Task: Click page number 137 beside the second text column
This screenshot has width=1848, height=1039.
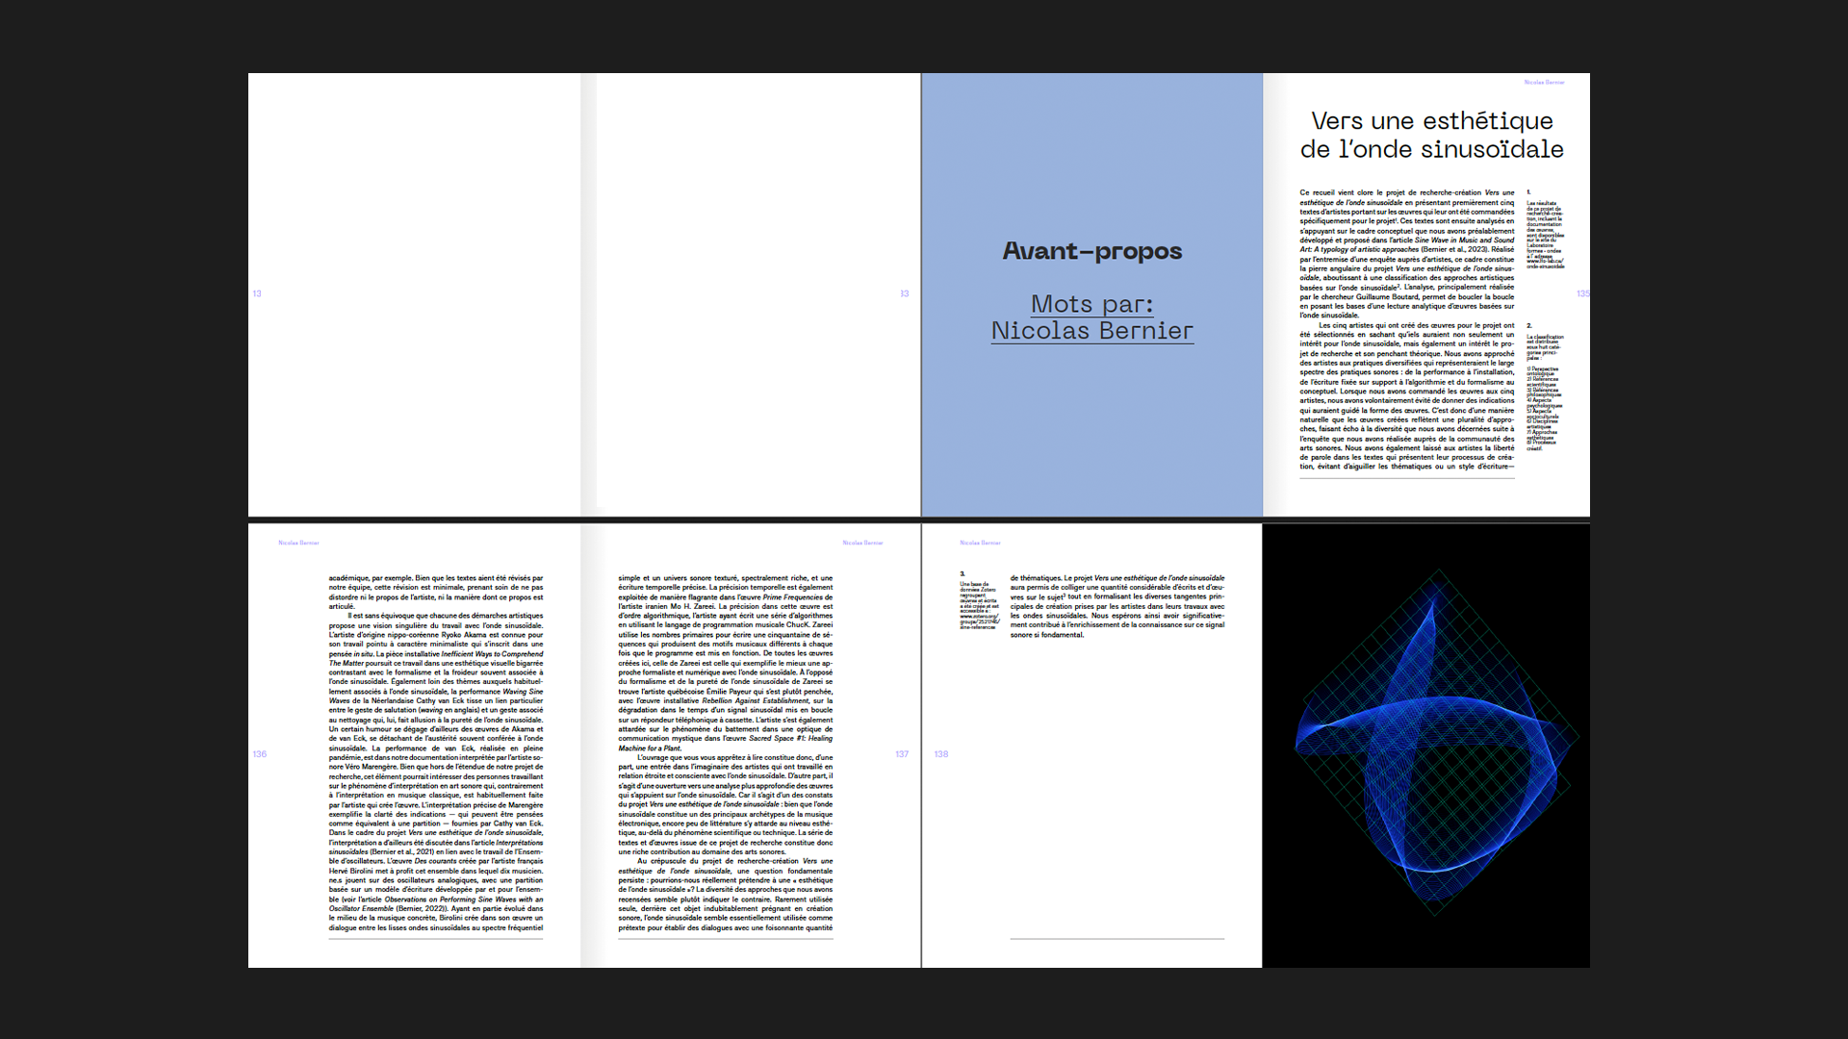Action: [902, 754]
